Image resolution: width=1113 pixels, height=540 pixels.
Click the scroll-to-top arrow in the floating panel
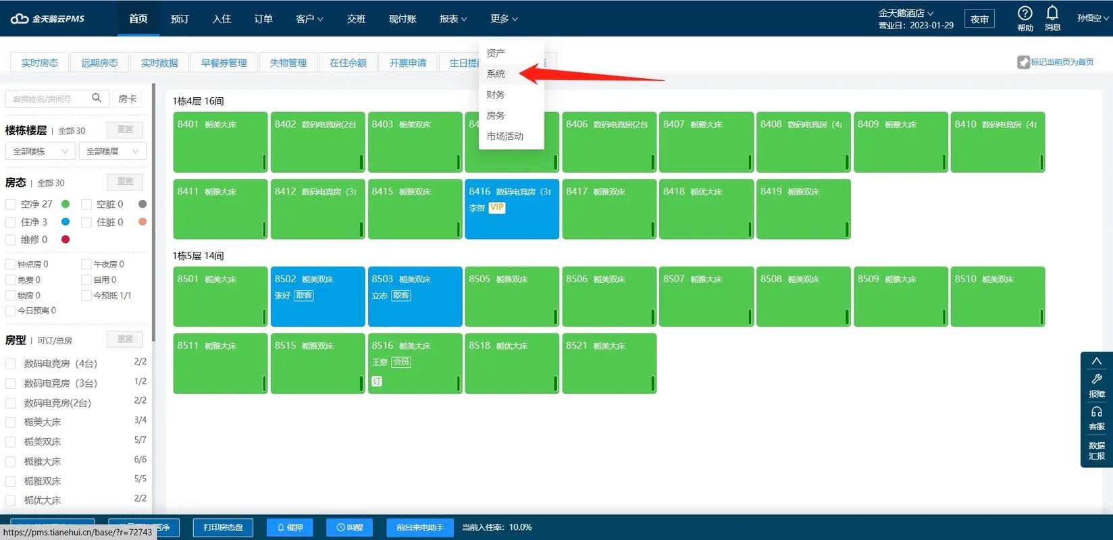click(1097, 361)
